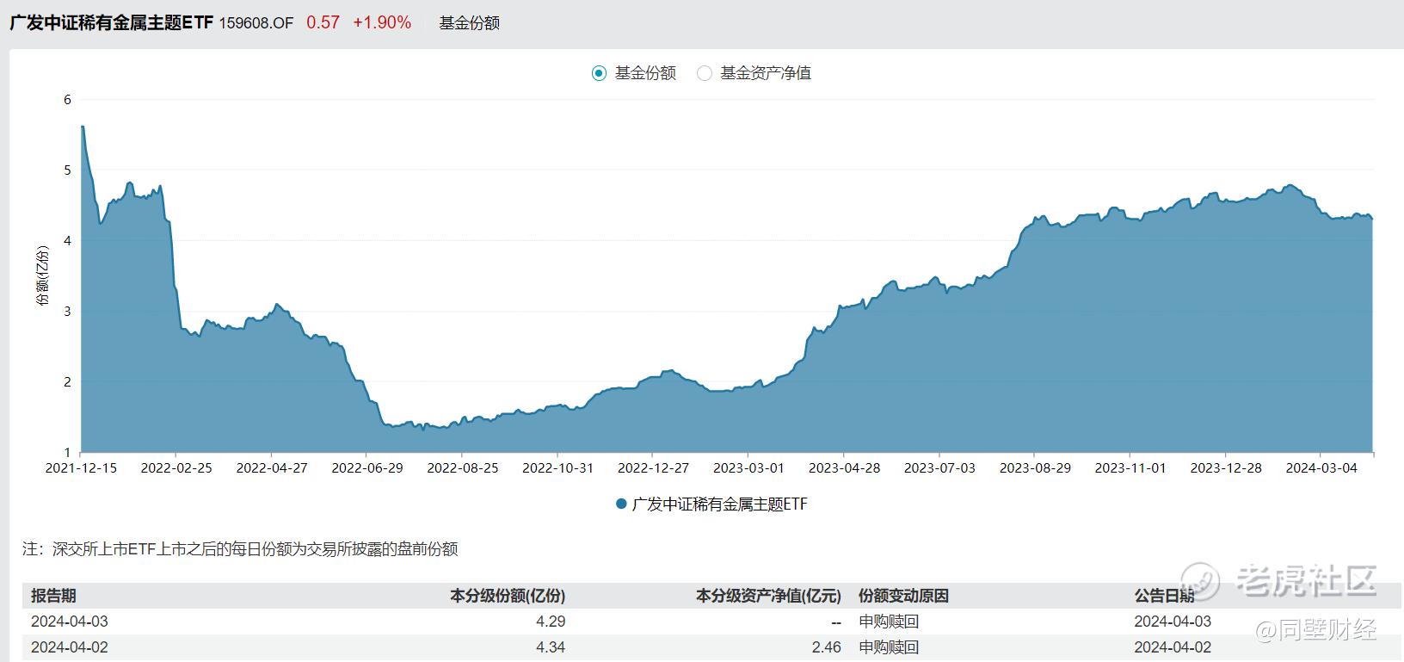The width and height of the screenshot is (1404, 662).
Task: Select the 基金份额 radio button
Action: point(600,73)
